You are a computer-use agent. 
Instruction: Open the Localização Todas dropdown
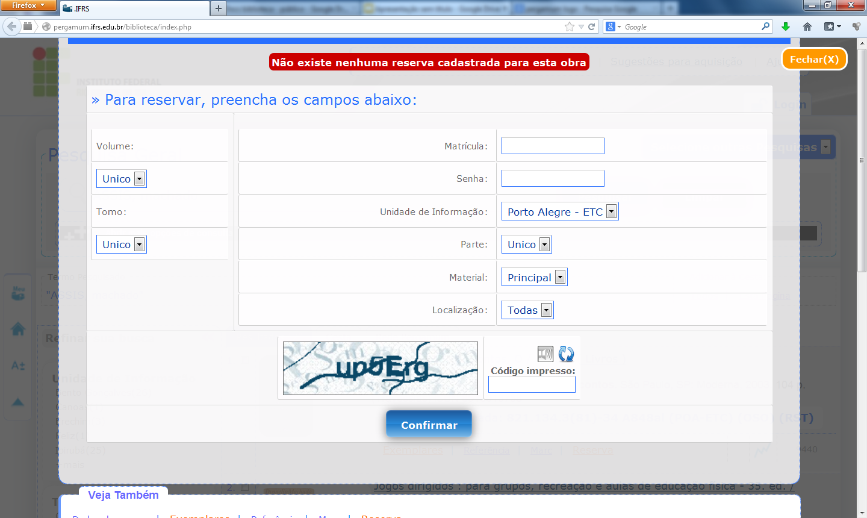pos(527,310)
